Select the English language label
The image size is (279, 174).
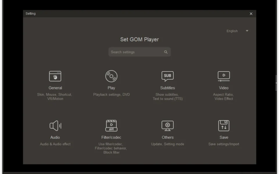coord(232,31)
